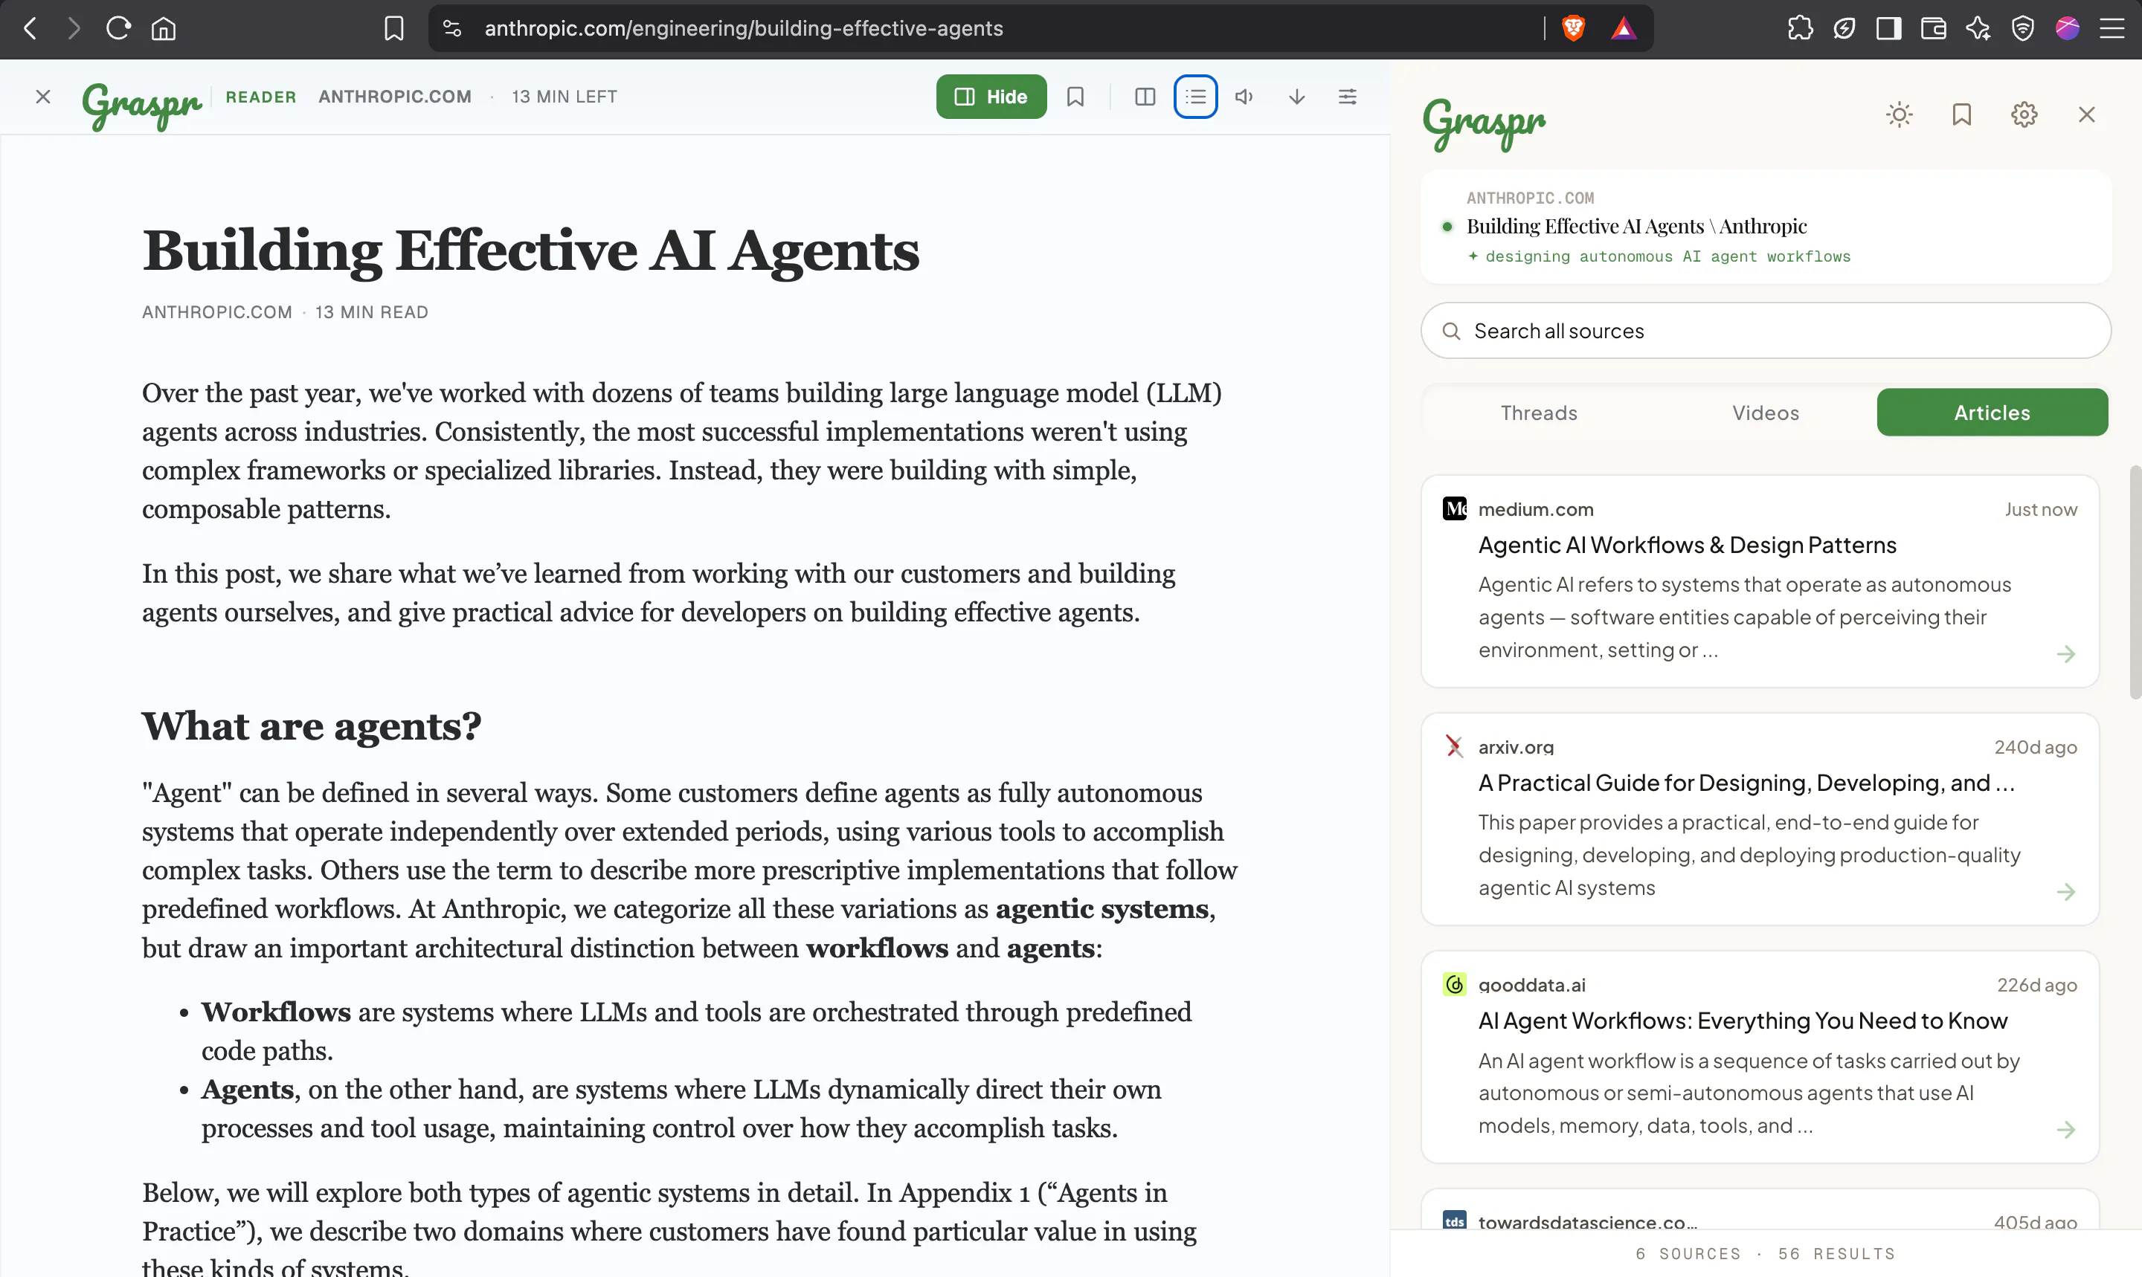This screenshot has width=2142, height=1277.
Task: Click the towardsdatascience.co source name
Action: (1588, 1222)
